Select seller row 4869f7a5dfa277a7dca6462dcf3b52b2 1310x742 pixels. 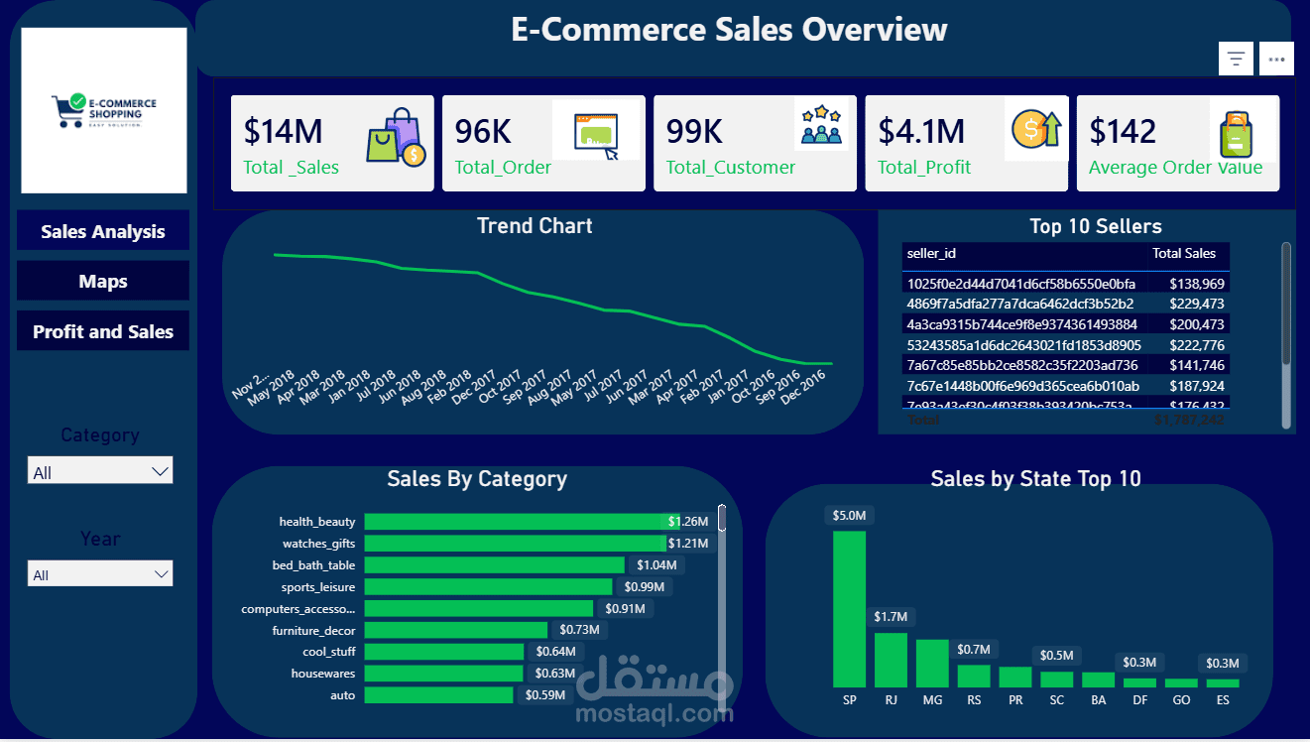1066,304
